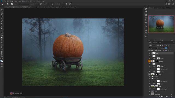Select the Hand tool

(2, 52)
